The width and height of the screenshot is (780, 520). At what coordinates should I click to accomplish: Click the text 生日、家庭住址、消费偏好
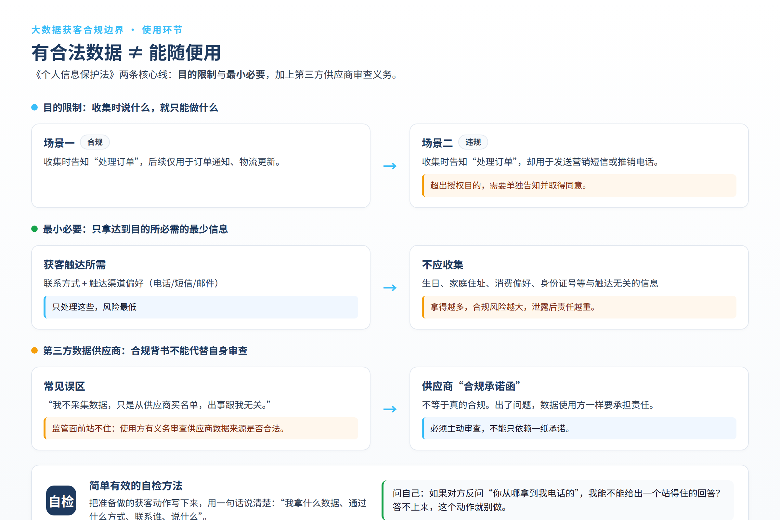(540, 283)
